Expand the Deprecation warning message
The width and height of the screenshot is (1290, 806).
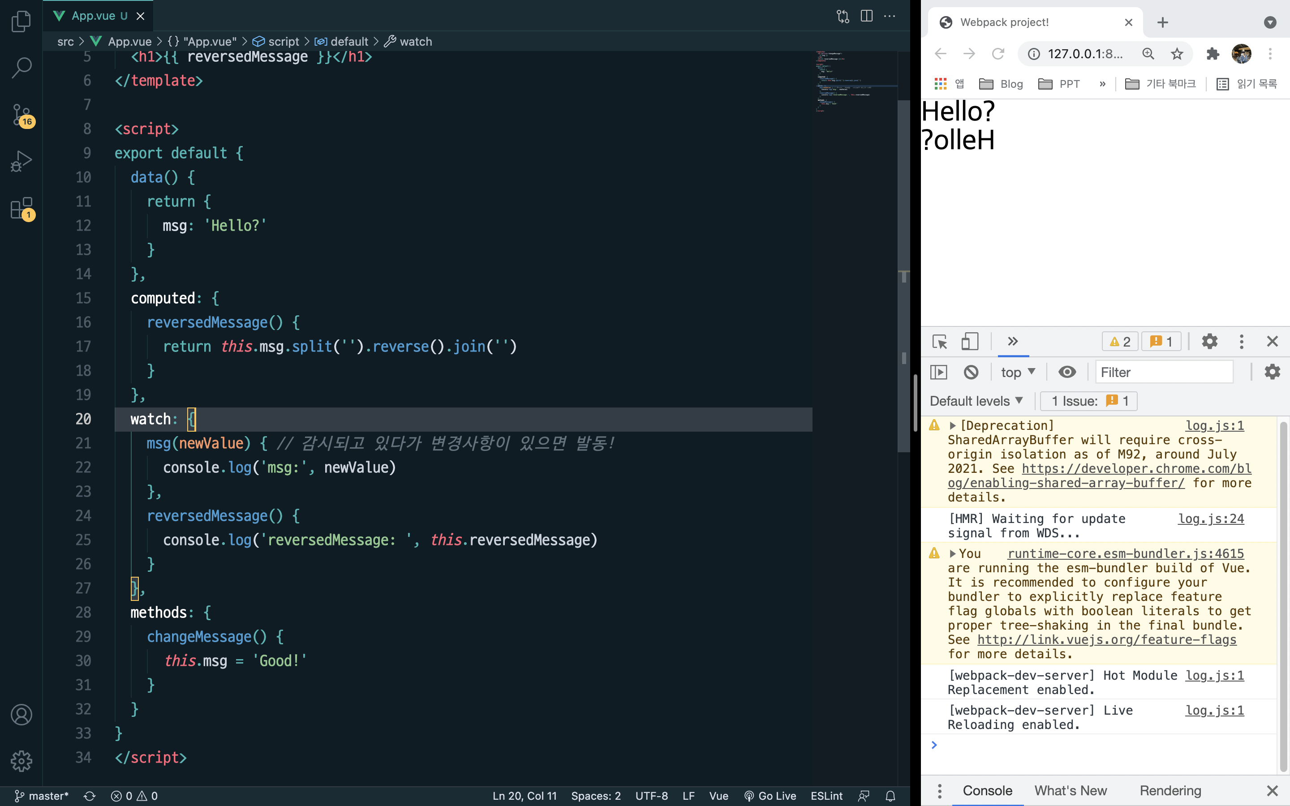953,425
